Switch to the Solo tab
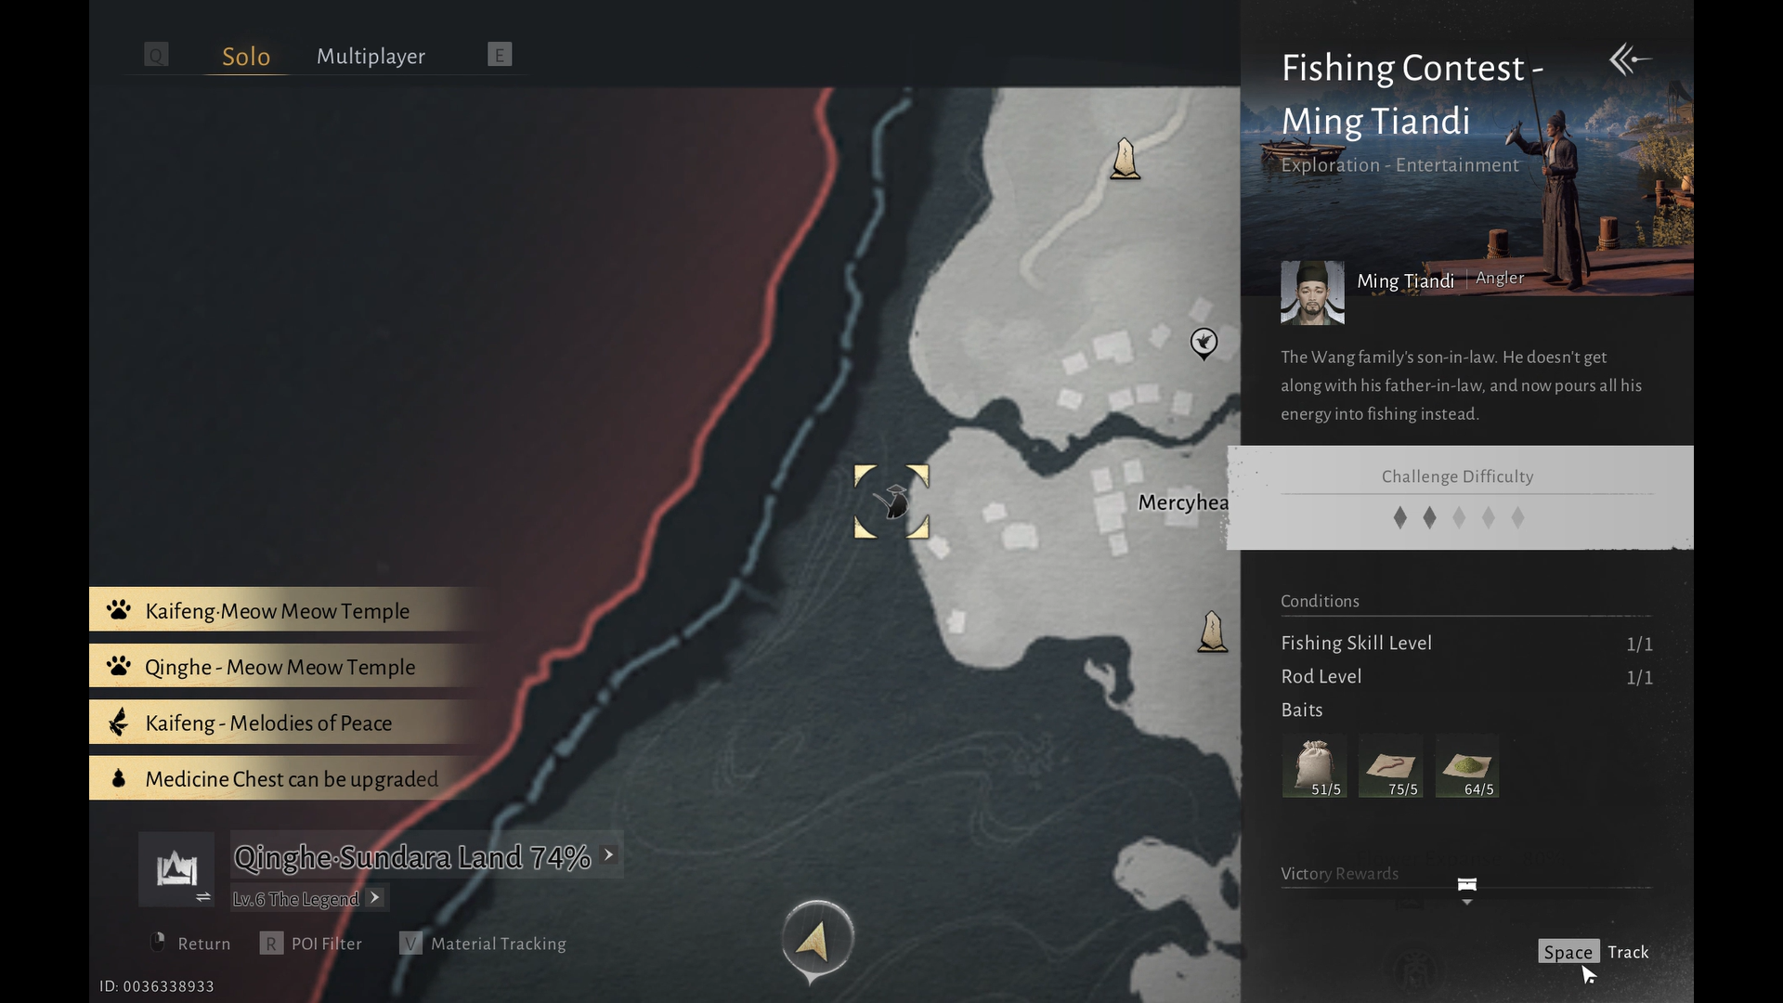1783x1003 pixels. (x=246, y=57)
